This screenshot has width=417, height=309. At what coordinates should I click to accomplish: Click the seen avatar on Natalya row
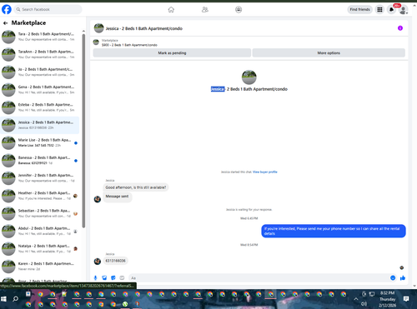[75, 249]
